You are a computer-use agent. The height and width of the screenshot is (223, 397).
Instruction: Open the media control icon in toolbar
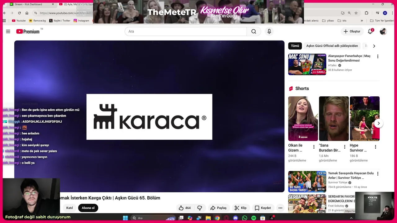[x=377, y=13]
